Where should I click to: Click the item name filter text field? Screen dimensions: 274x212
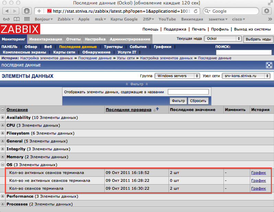pyautogui.click(x=188, y=92)
